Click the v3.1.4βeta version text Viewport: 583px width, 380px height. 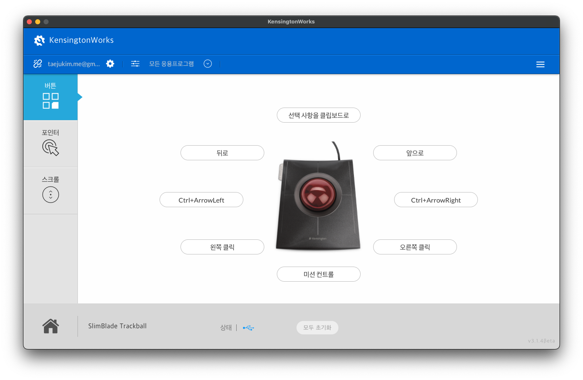pyautogui.click(x=541, y=341)
